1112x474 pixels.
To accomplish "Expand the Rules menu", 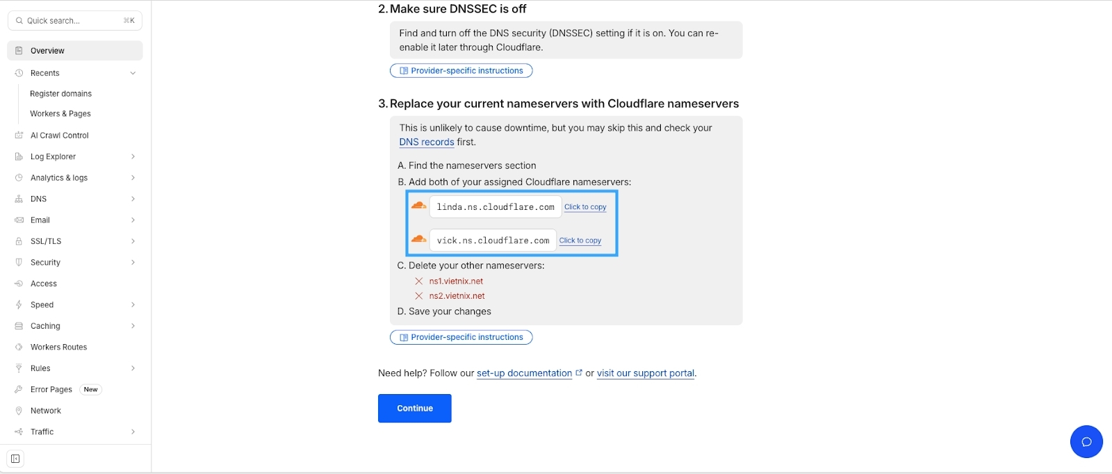I will (x=40, y=368).
